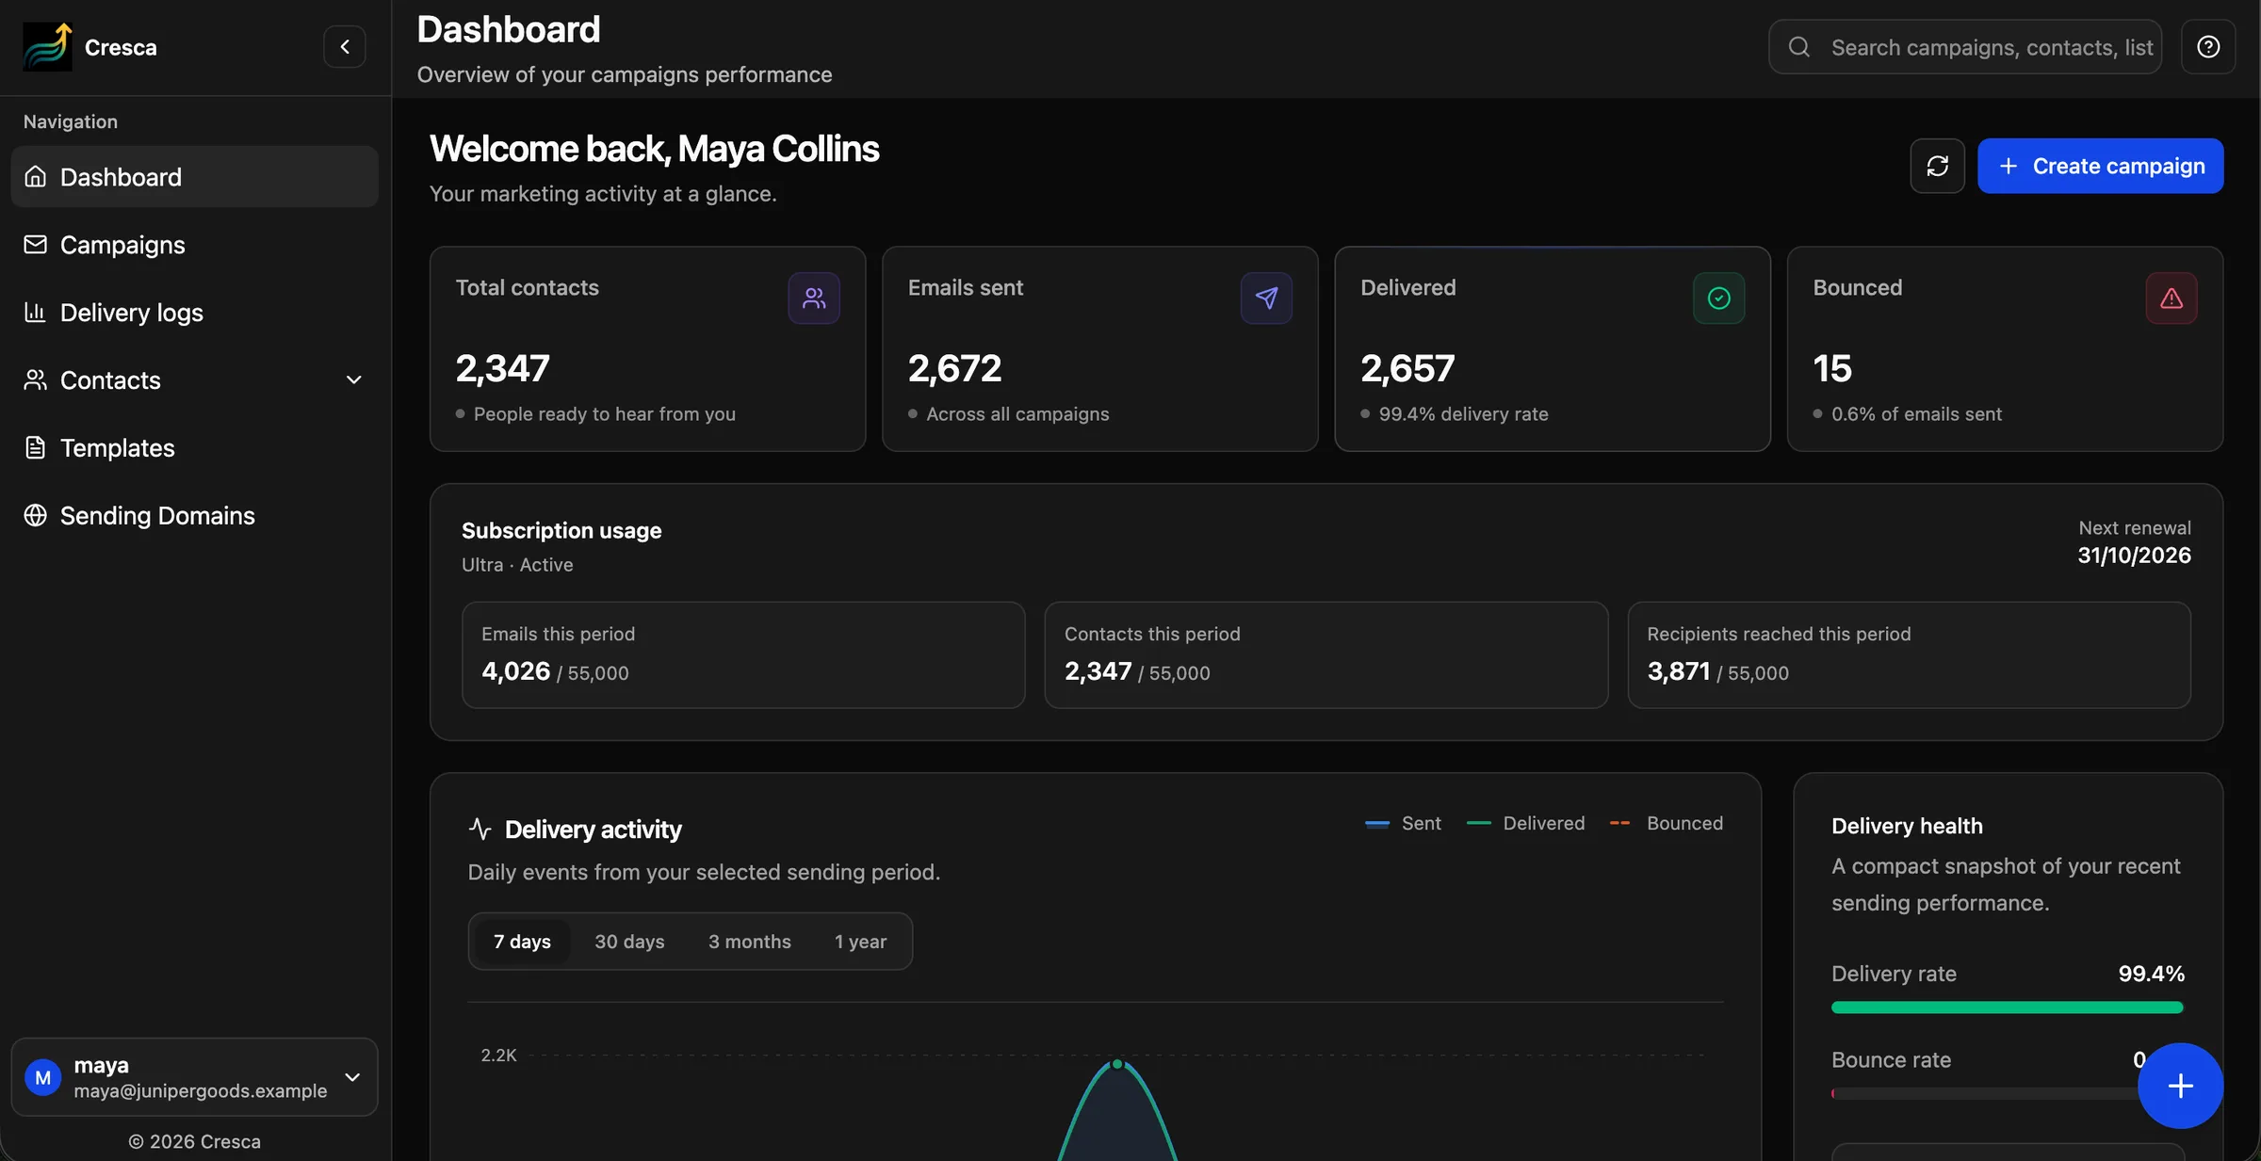Click the green Delivery rate progress bar
Screen dimensions: 2261x1161
tap(2007, 1008)
